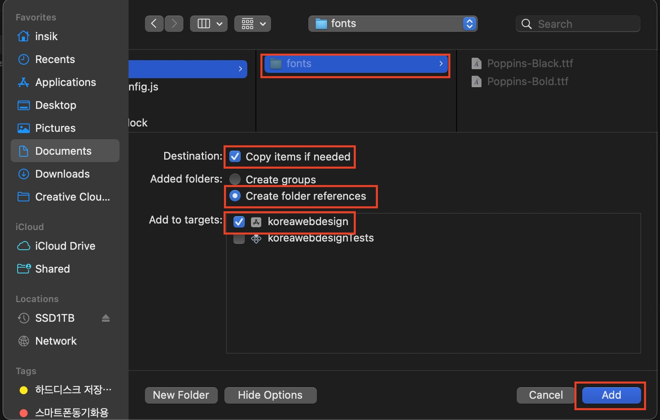Image resolution: width=660 pixels, height=420 pixels.
Task: Go to Downloads in the sidebar
Action: [x=62, y=174]
